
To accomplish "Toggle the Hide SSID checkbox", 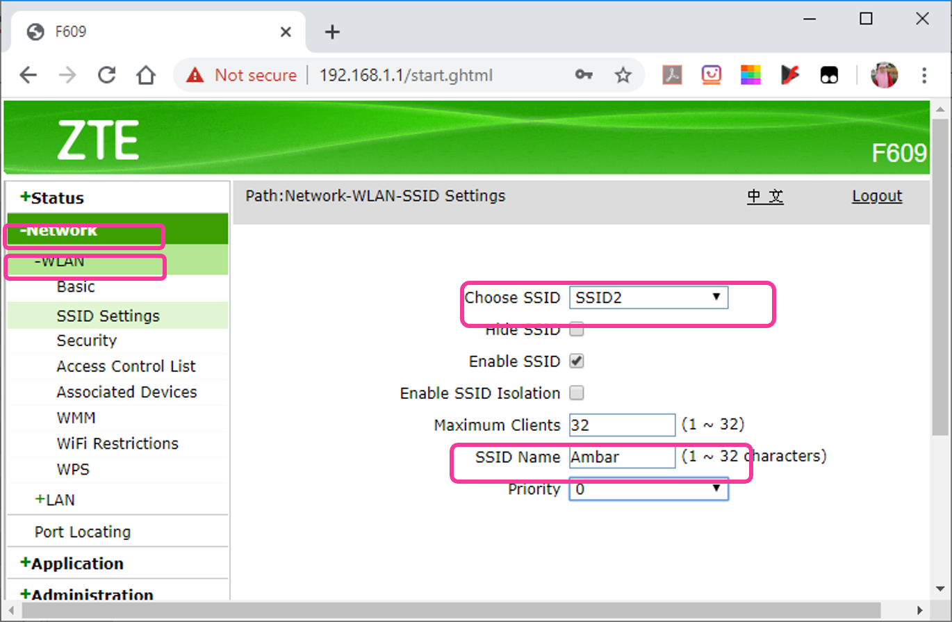I will coord(577,329).
